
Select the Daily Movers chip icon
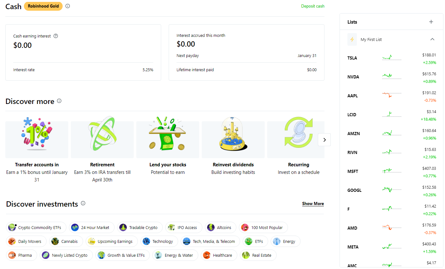[x=12, y=241]
